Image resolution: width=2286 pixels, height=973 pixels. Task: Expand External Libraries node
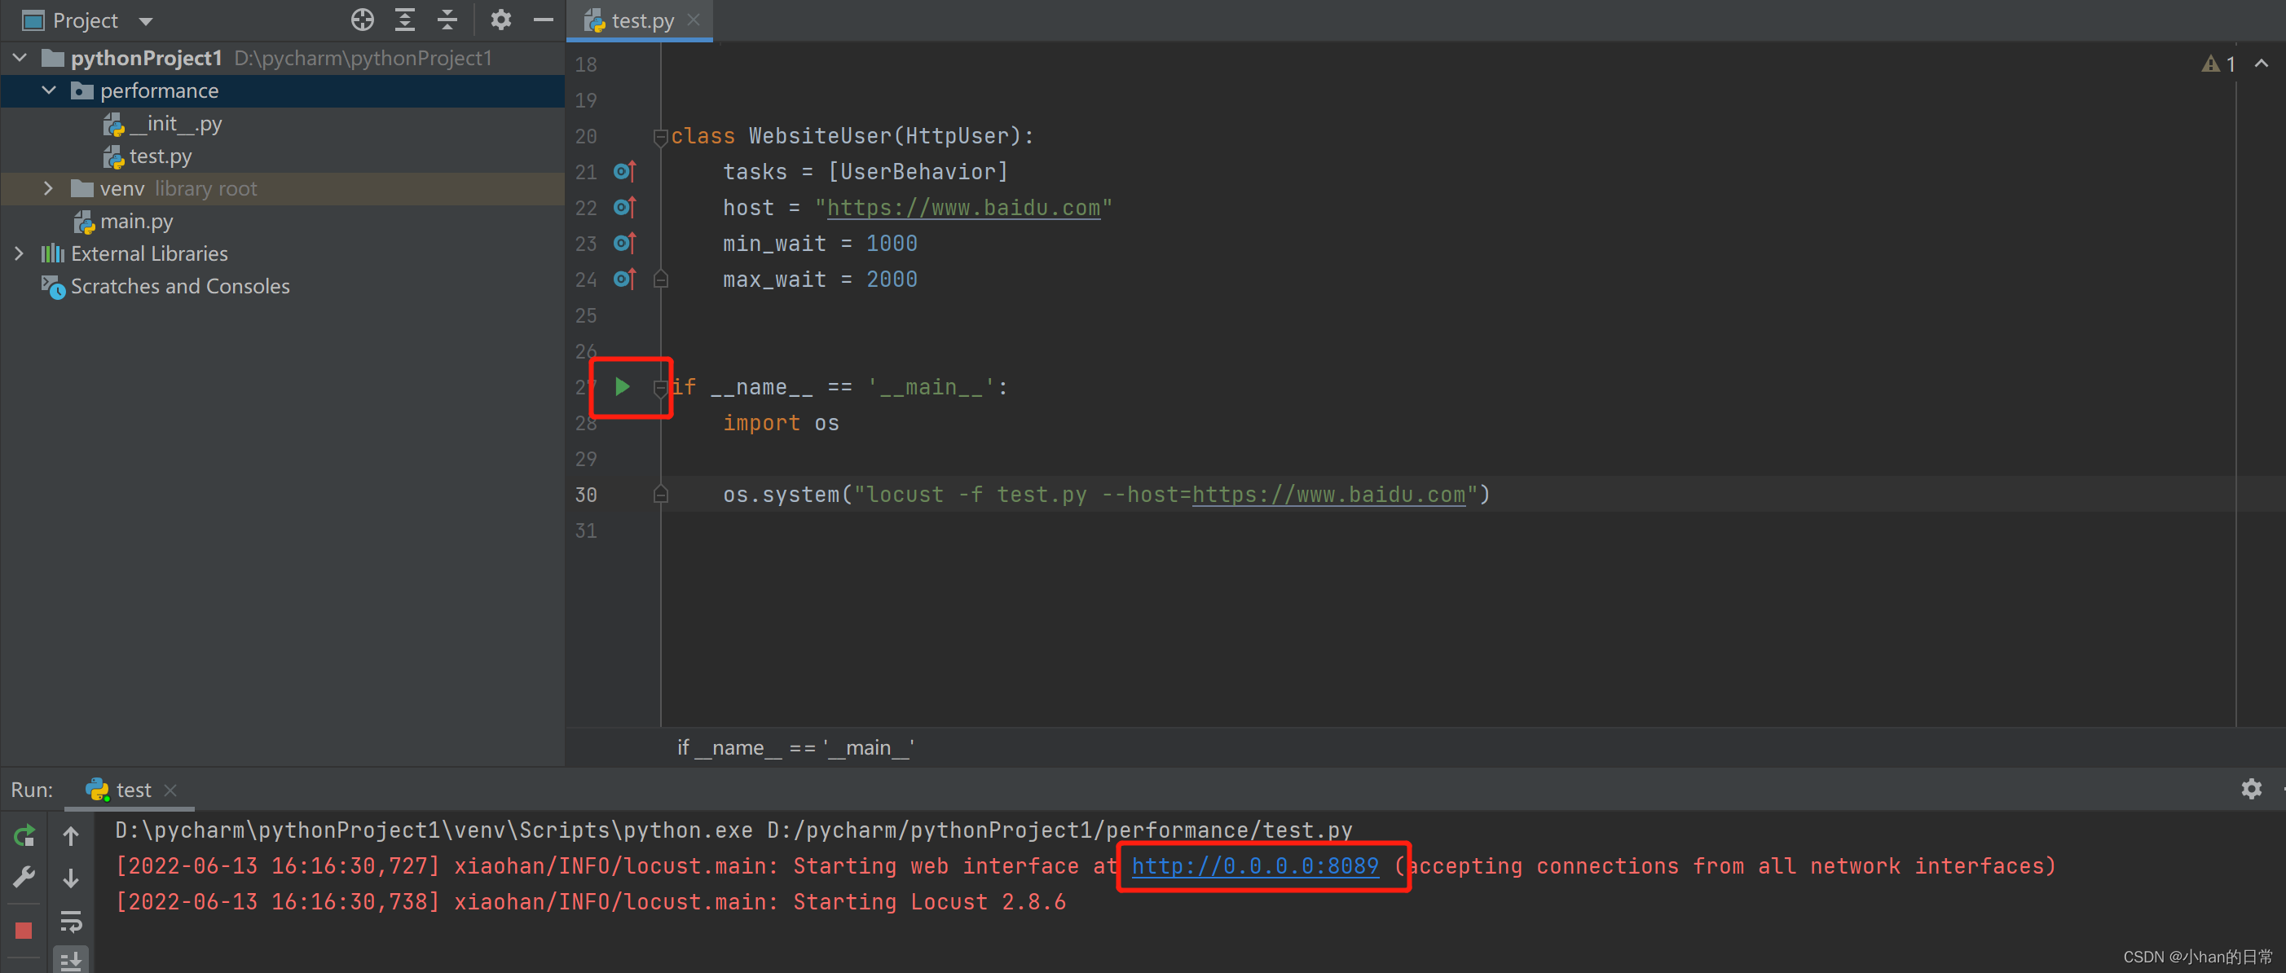tap(20, 253)
